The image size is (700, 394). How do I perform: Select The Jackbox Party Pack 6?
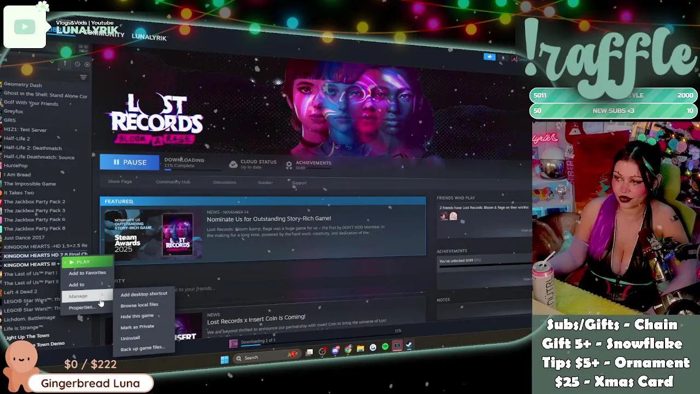[34, 219]
